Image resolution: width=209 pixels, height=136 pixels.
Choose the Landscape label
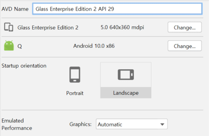(x=126, y=93)
